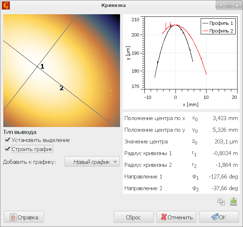Confirm with the OK button

(x=219, y=217)
